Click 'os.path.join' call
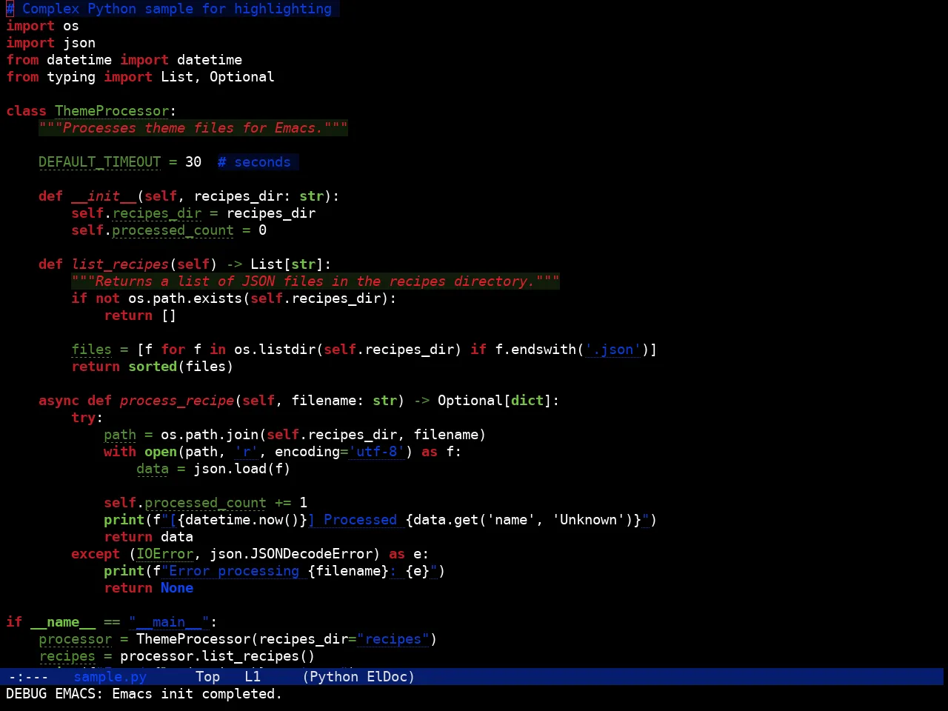The height and width of the screenshot is (711, 948). point(210,435)
